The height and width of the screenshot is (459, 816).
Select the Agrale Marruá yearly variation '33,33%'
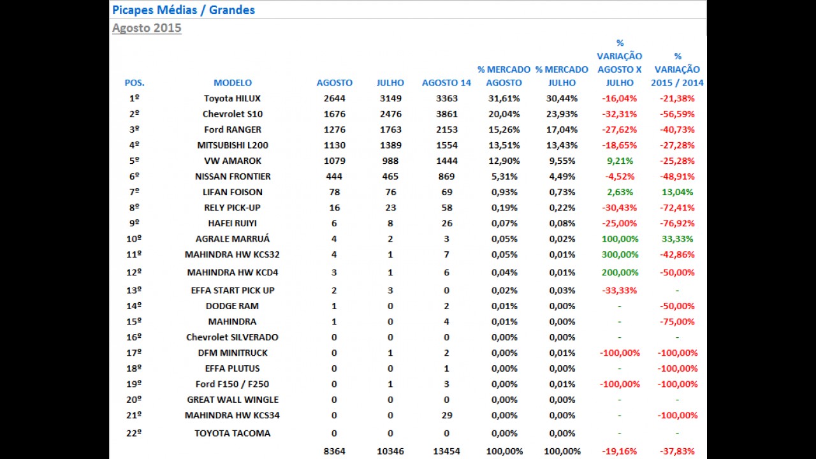[x=678, y=238]
